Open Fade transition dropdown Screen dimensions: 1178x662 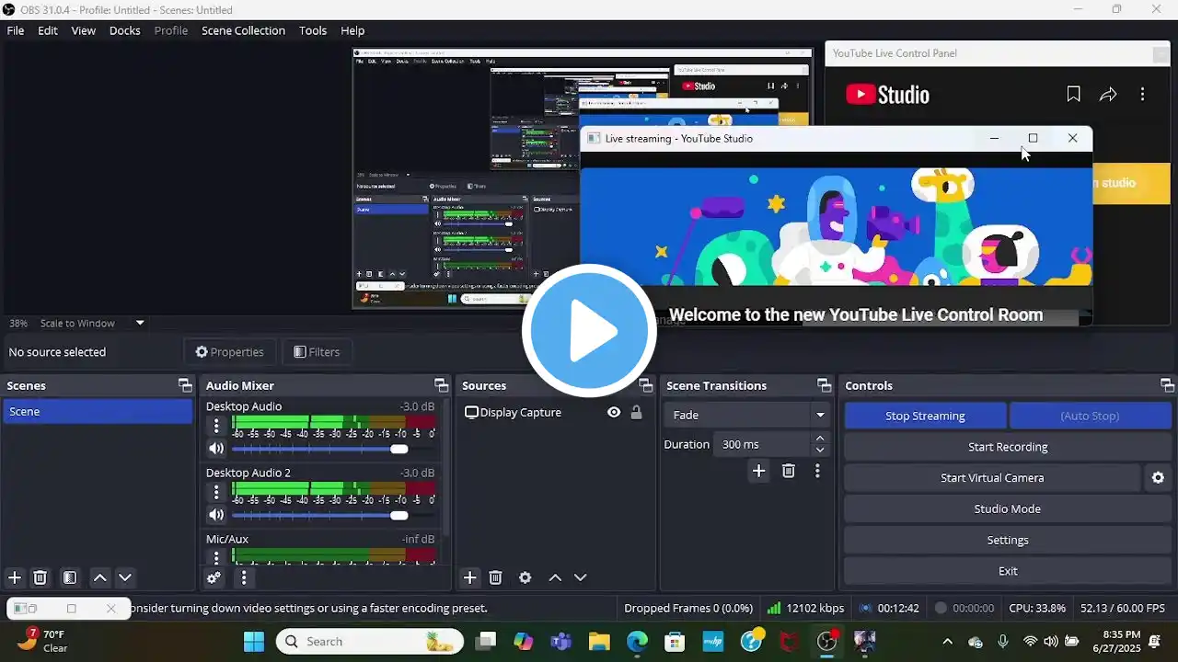(748, 415)
